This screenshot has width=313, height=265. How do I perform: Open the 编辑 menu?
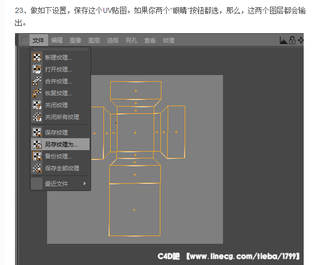pos(57,40)
